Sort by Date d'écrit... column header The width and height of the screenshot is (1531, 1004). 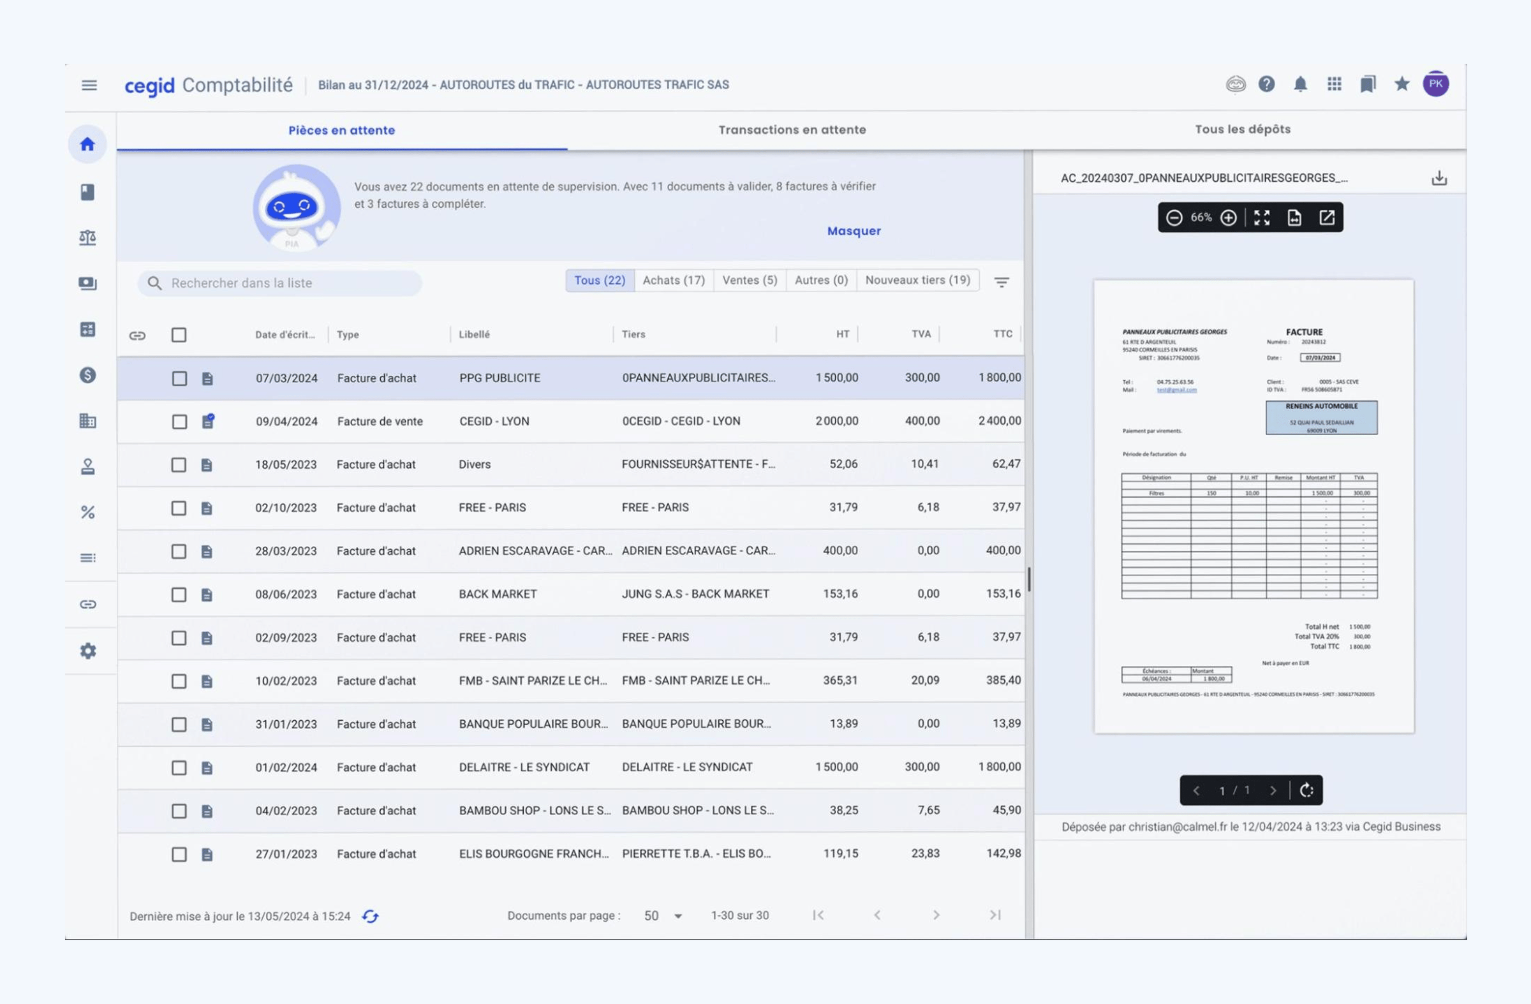point(285,334)
